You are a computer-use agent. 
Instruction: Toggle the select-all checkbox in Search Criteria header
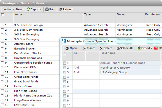3,15
